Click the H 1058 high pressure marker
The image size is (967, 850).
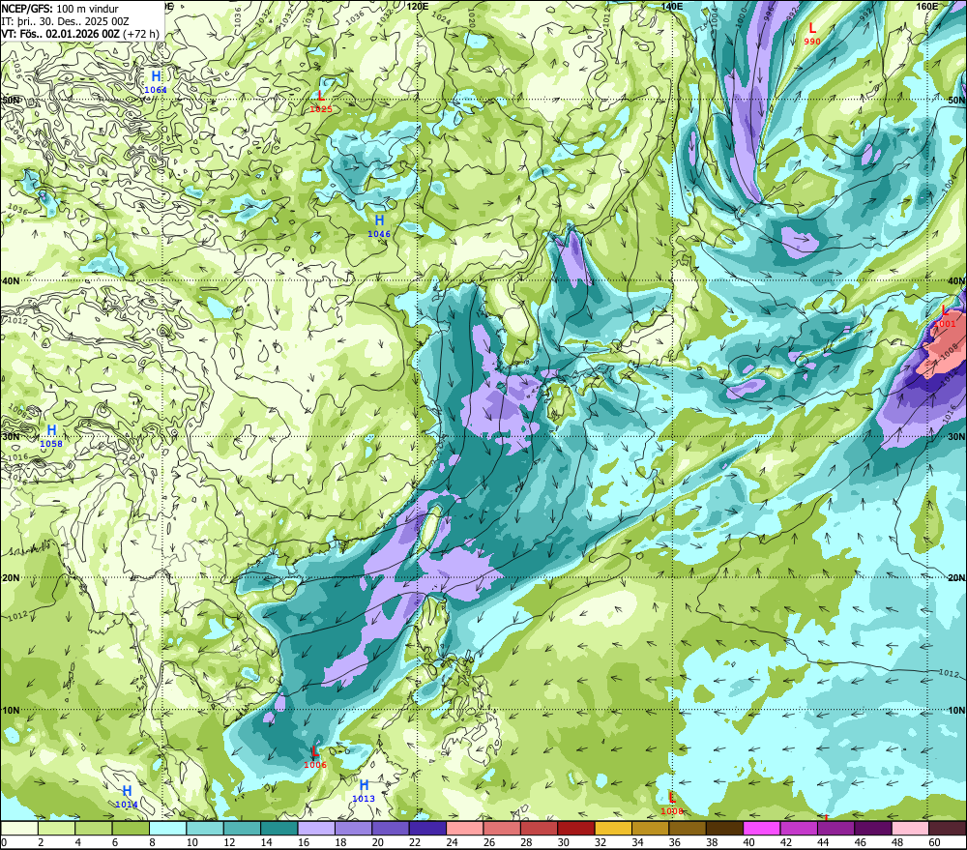51,435
